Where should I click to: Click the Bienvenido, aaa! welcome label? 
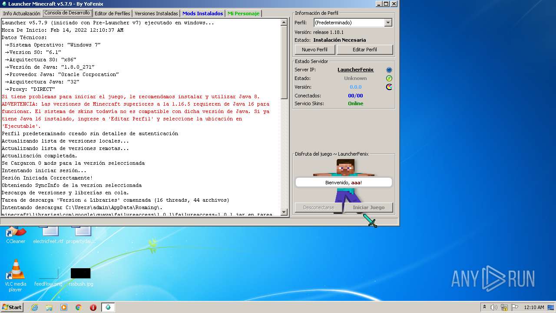[344, 183]
